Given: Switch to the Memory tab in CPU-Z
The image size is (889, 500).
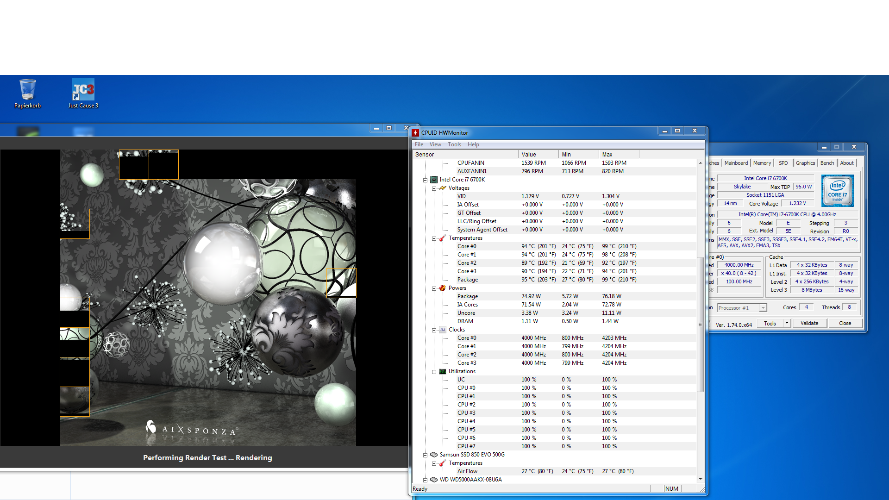Looking at the screenshot, I should point(762,163).
